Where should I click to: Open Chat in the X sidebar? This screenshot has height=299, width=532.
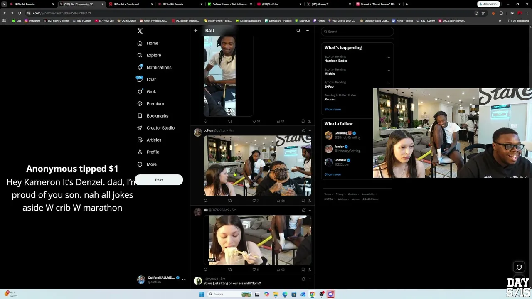click(x=146, y=79)
